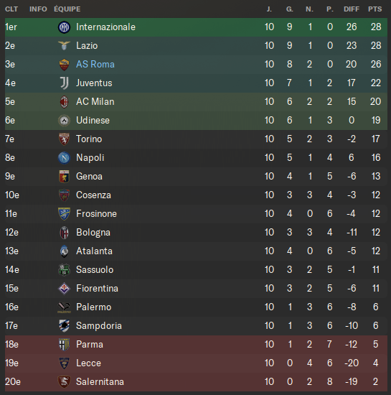This screenshot has height=395, width=391.
Task: Click the CLT ranking column header
Action: coord(11,9)
